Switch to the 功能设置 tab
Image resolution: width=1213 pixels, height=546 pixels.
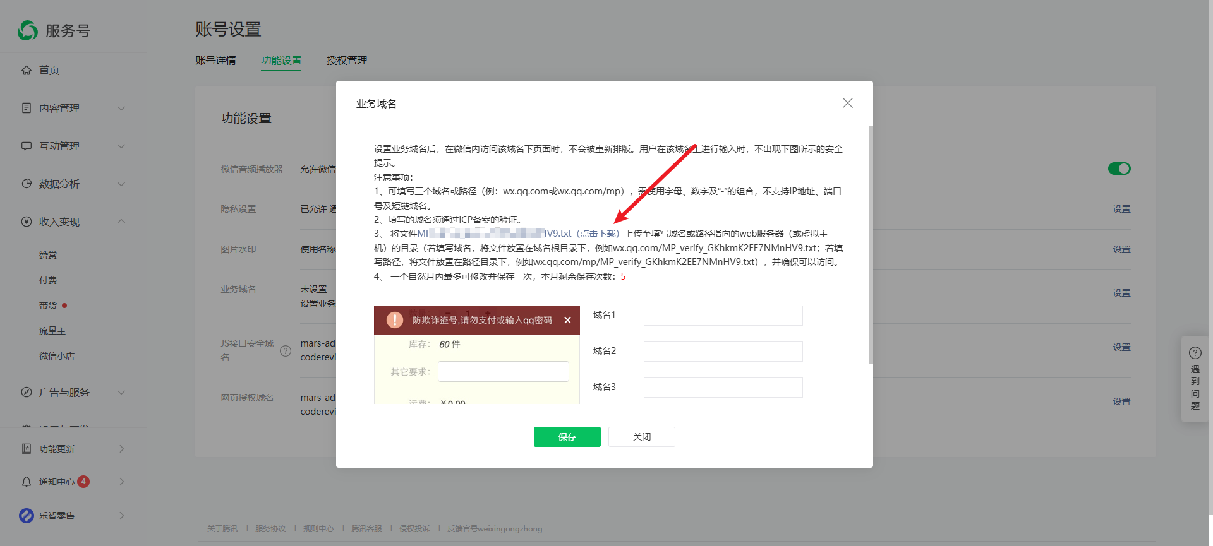281,61
